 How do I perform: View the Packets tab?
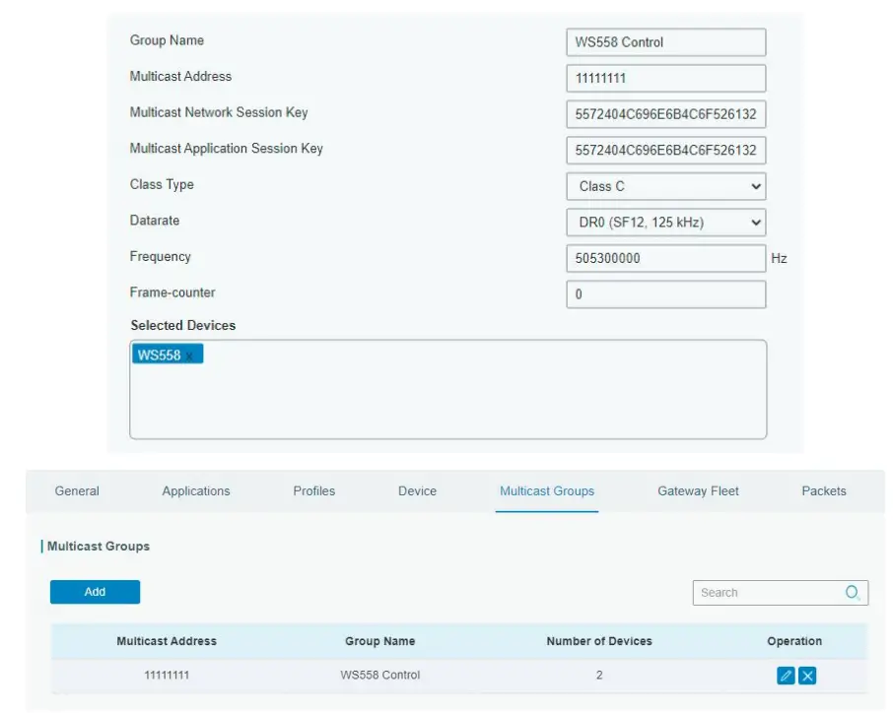coord(824,491)
